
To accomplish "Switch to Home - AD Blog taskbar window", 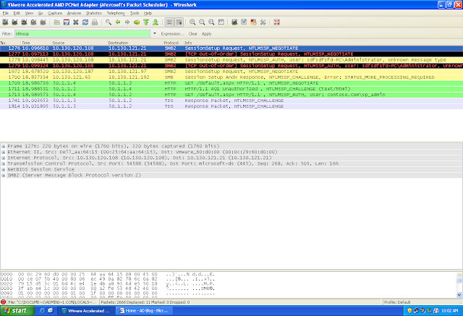I will [x=144, y=311].
